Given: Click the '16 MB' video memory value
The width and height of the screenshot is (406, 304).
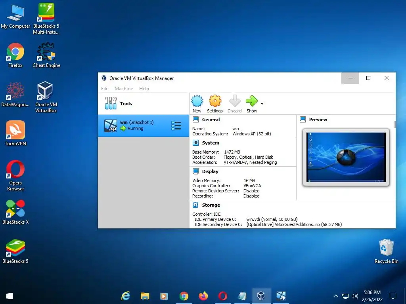Looking at the screenshot, I should pyautogui.click(x=249, y=180).
